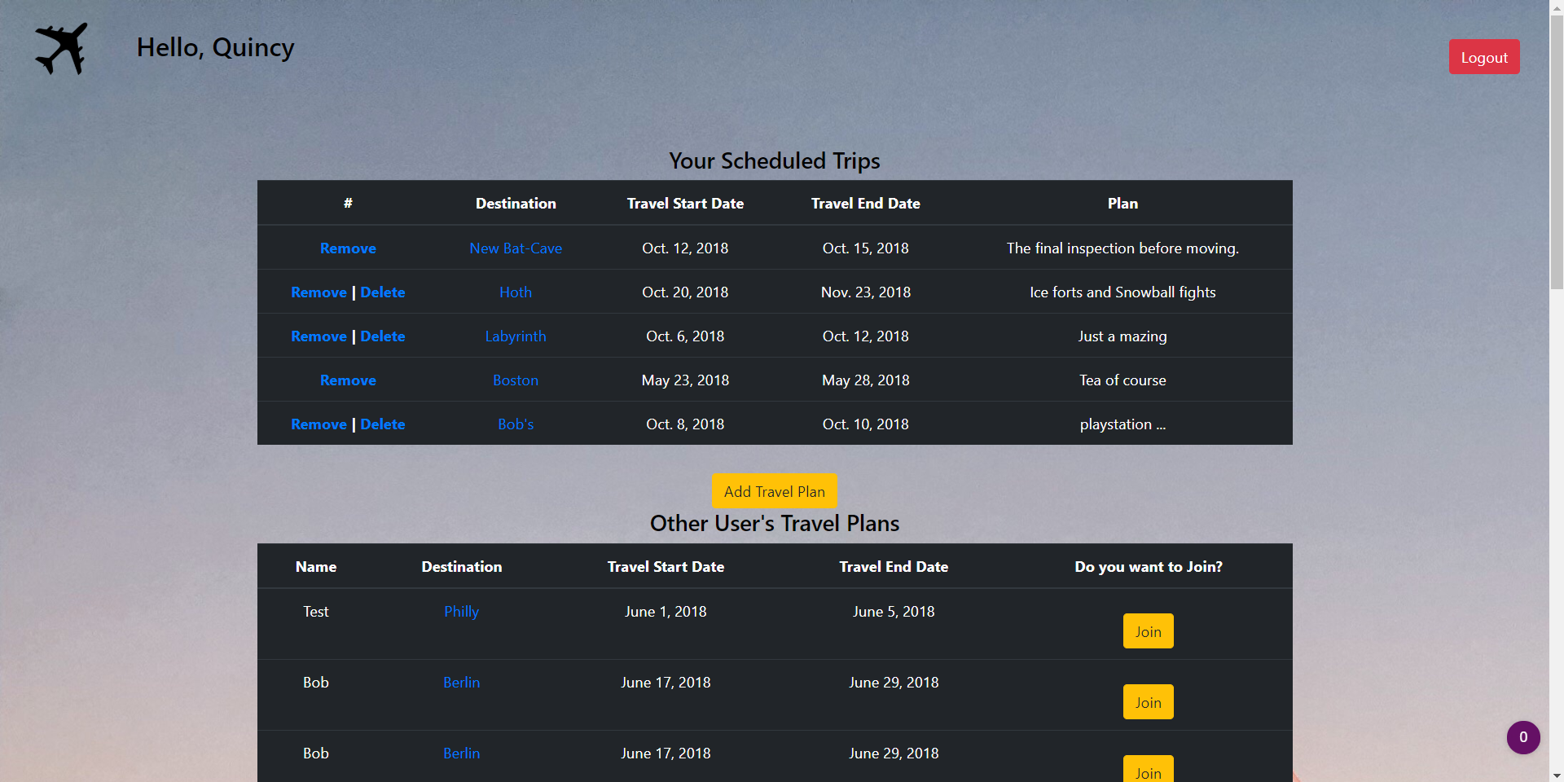
Task: Click the scrollbar down arrow
Action: tap(1557, 775)
